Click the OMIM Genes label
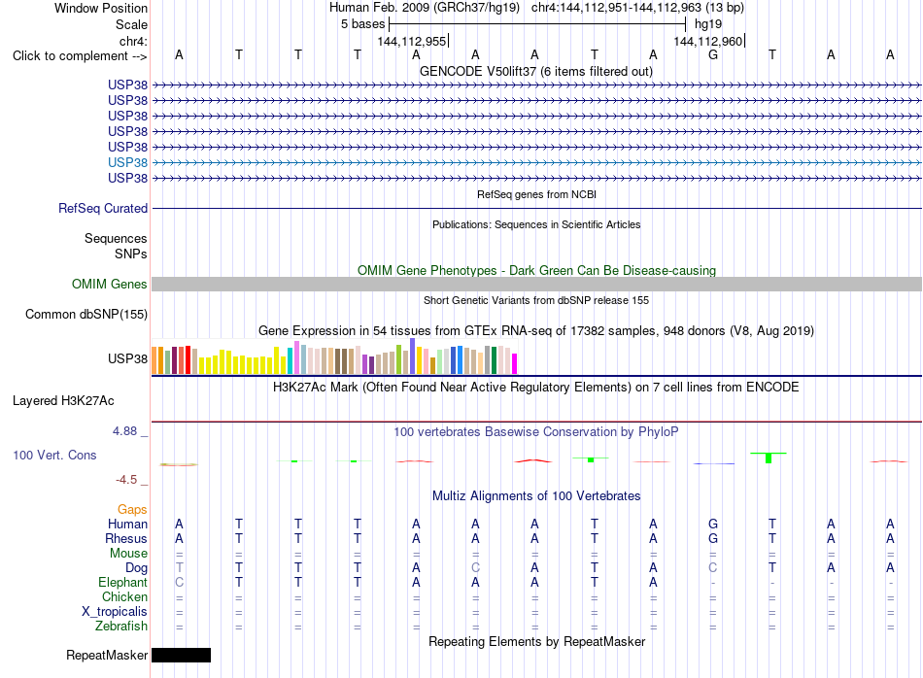 point(109,285)
